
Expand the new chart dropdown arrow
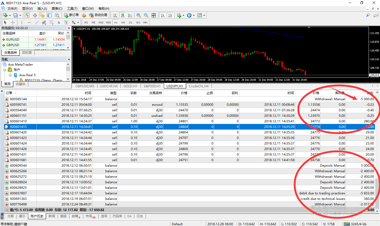click(10, 15)
